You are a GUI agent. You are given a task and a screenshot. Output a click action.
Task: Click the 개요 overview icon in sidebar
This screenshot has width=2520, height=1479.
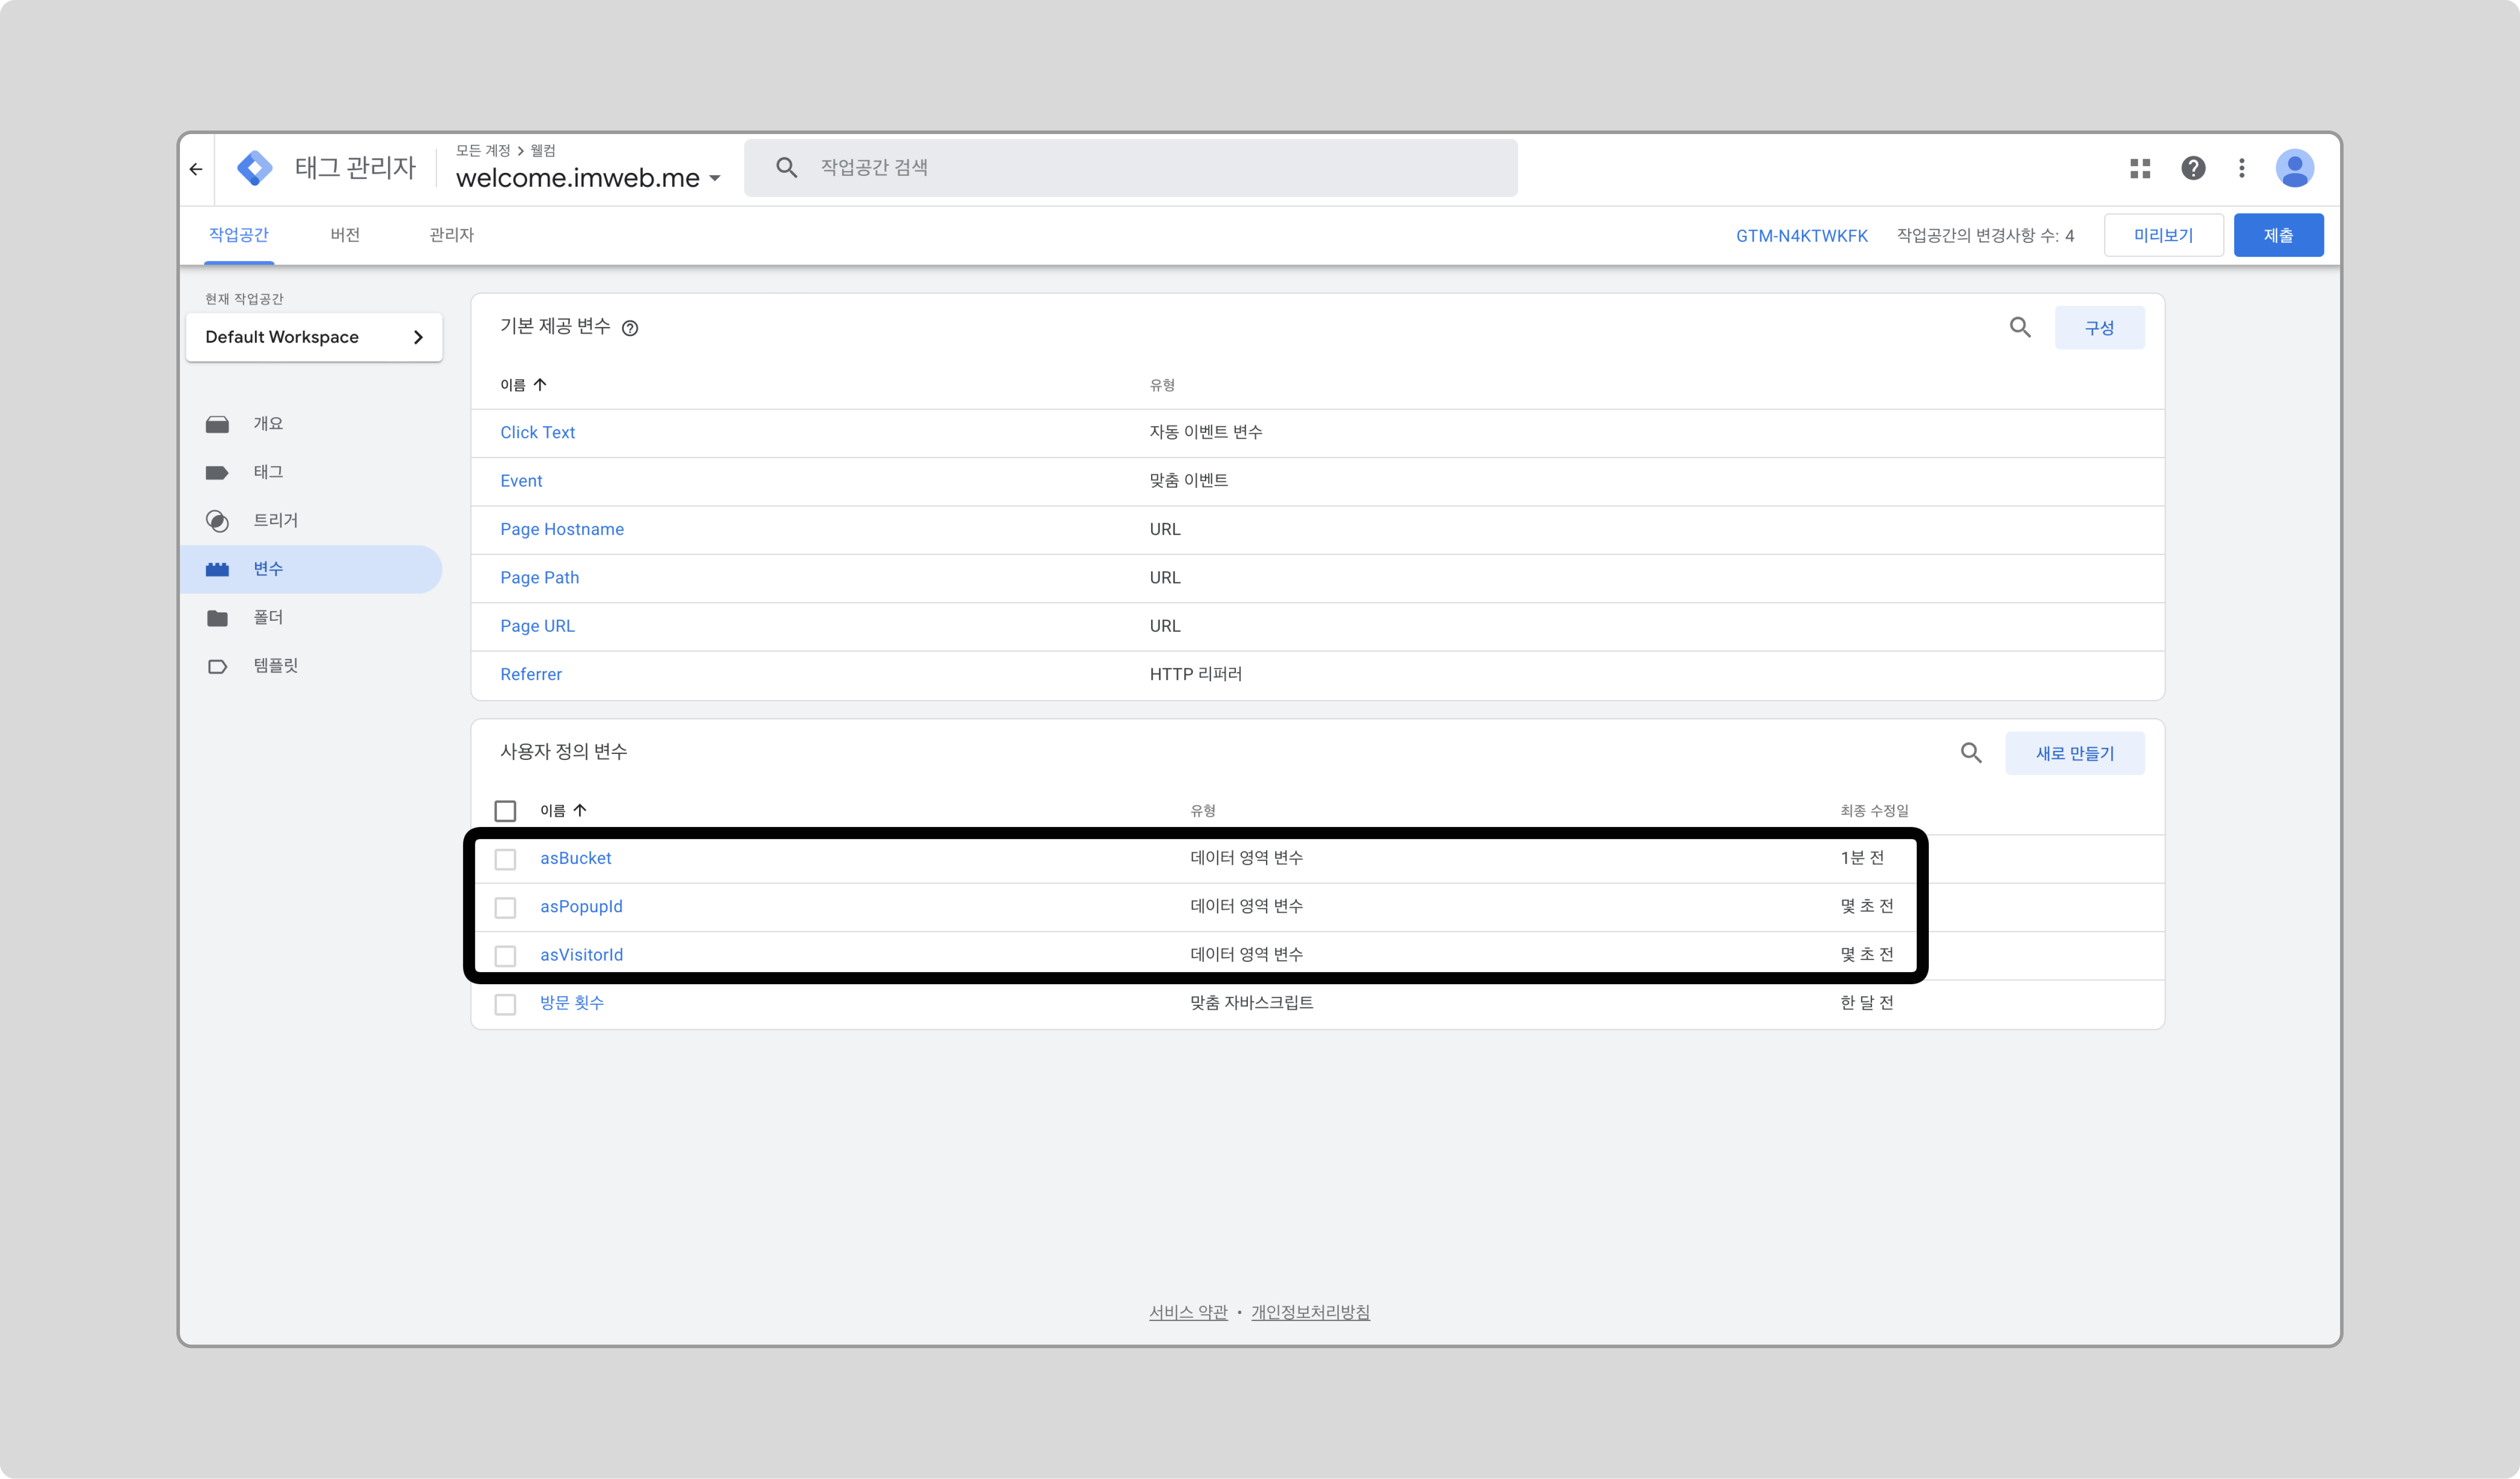(x=217, y=424)
